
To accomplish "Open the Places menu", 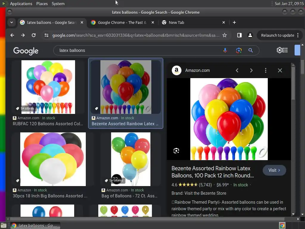I will [42, 4].
